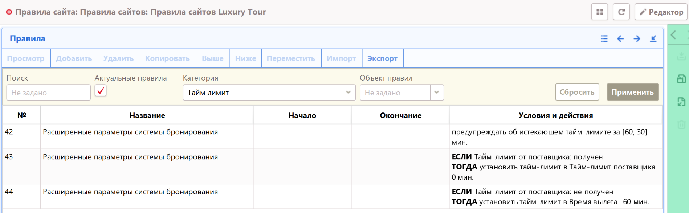Image resolution: width=689 pixels, height=213 pixels.
Task: Open the list view icon in Правила panel
Action: coord(604,39)
